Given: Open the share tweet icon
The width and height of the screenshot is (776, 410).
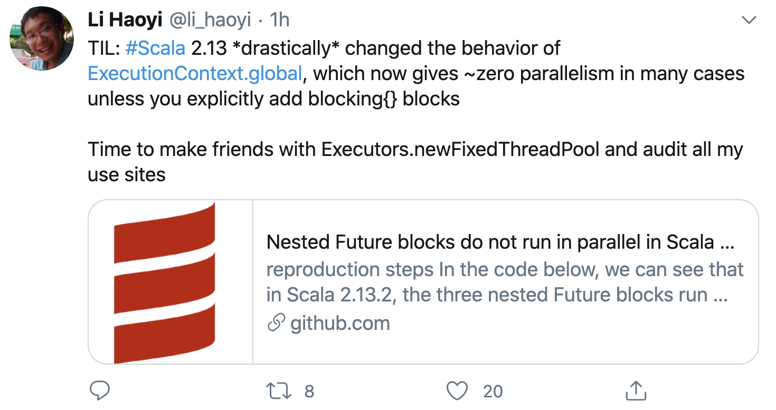Looking at the screenshot, I should [x=636, y=390].
